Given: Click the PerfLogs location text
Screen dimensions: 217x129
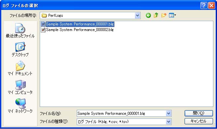Looking at the screenshot, I should [56, 16].
